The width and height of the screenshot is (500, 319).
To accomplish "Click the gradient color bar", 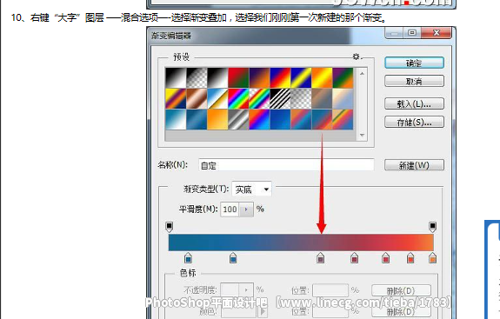I will (x=301, y=243).
